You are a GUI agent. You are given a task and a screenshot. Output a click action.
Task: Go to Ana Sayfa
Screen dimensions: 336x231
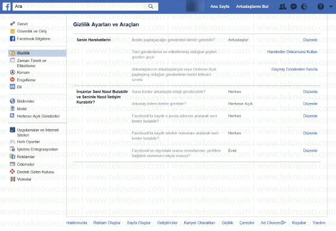tap(220, 7)
